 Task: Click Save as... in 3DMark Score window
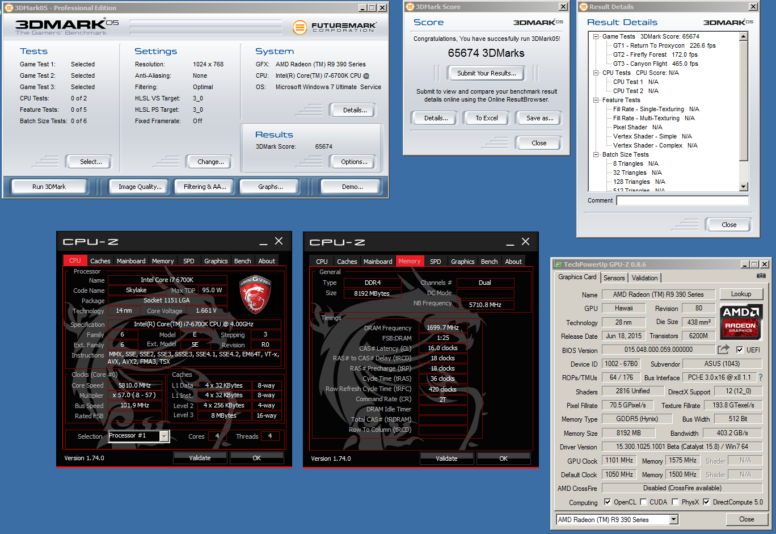(540, 118)
